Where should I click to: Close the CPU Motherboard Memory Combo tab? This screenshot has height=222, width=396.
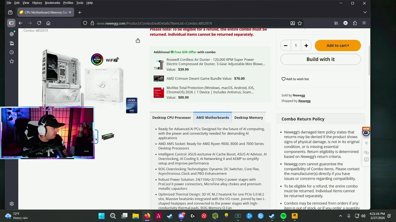(70, 12)
